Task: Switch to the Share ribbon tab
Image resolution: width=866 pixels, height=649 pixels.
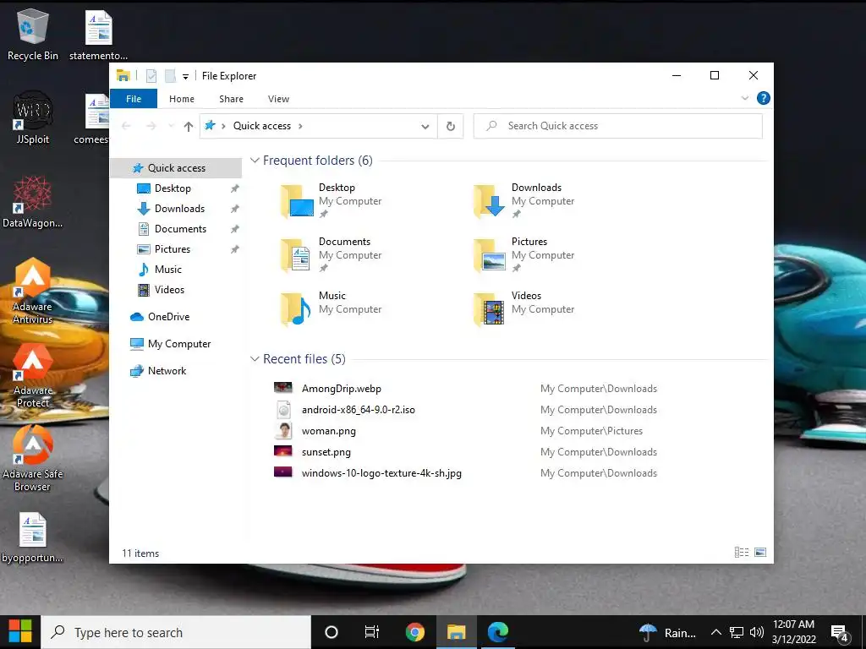Action: (231, 99)
